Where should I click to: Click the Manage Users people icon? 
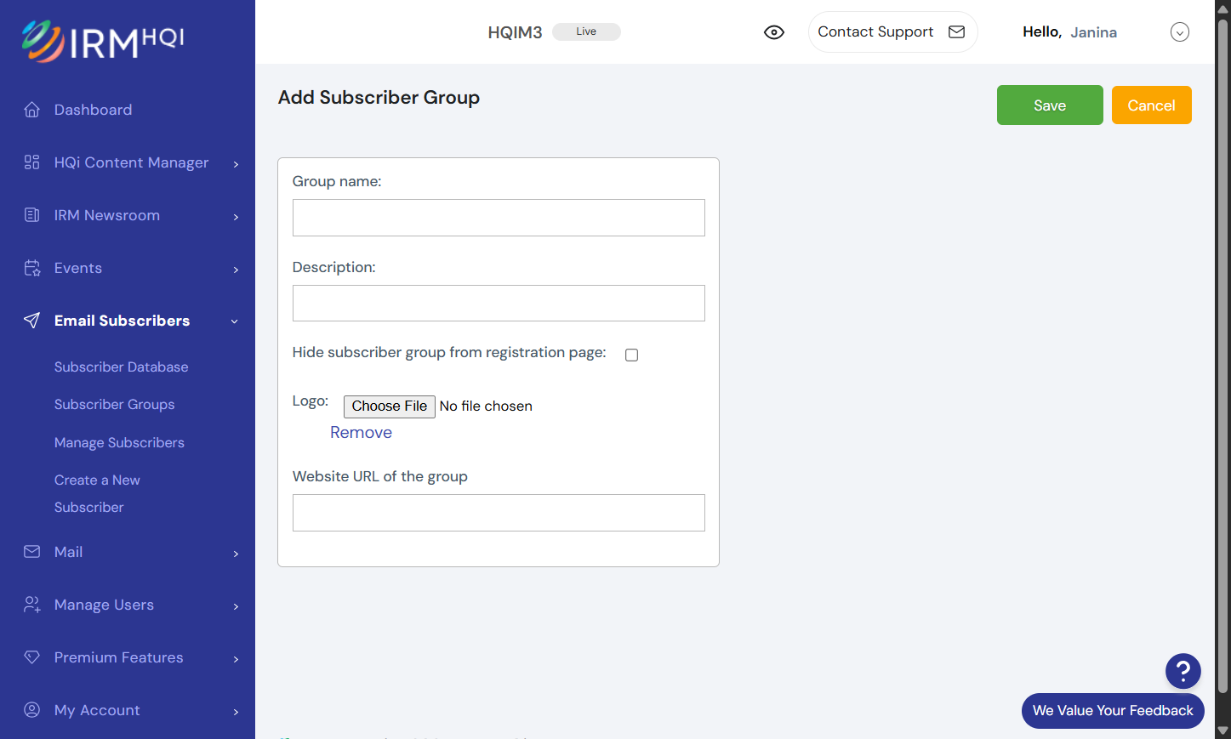32,605
